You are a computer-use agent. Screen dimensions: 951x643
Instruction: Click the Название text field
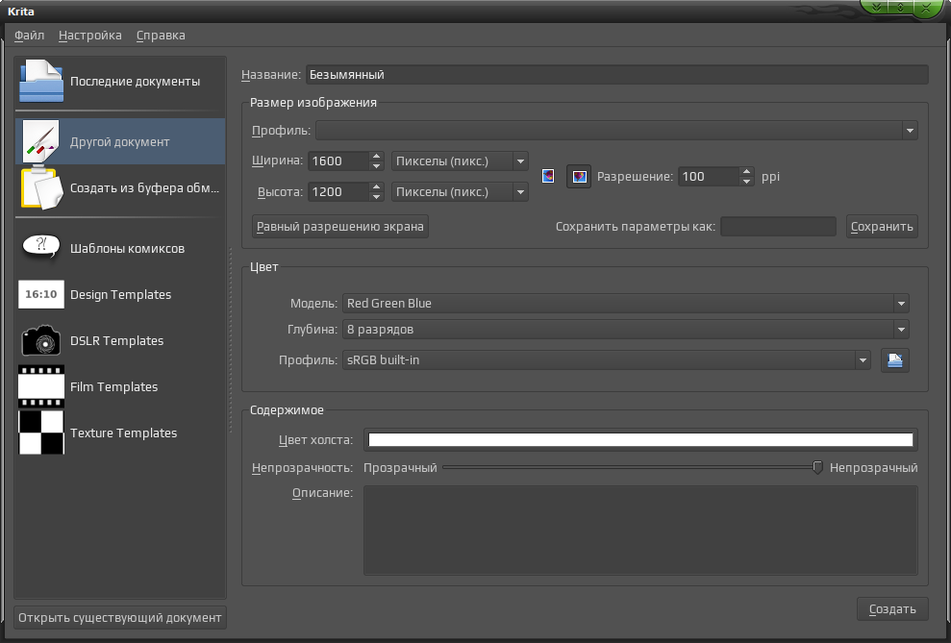pyautogui.click(x=616, y=75)
